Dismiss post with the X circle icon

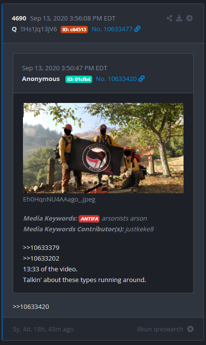pyautogui.click(x=190, y=329)
